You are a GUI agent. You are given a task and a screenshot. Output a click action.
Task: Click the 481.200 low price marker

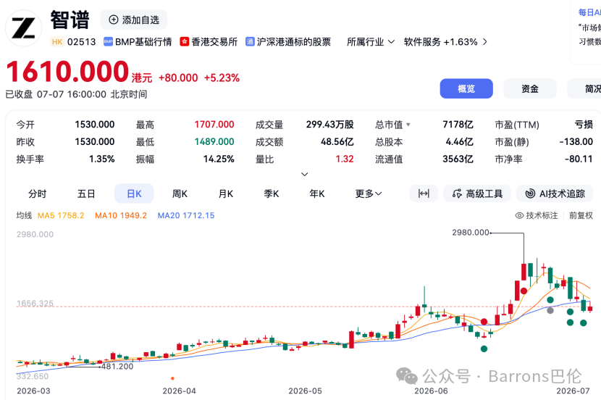(117, 367)
